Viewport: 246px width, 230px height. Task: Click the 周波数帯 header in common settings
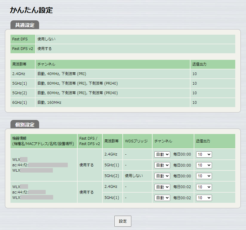click(x=23, y=64)
